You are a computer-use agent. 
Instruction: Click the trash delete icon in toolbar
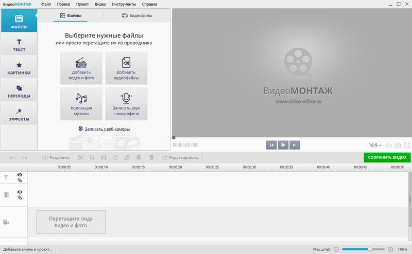pyautogui.click(x=151, y=157)
